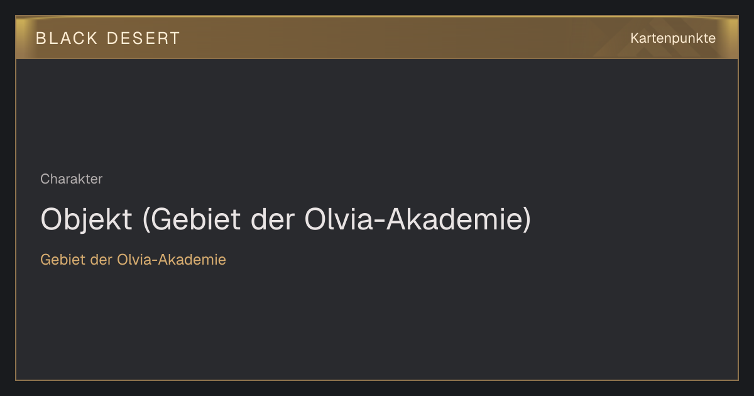Return home via the BLACK DESERT wordmark
754x396 pixels.
(x=107, y=38)
